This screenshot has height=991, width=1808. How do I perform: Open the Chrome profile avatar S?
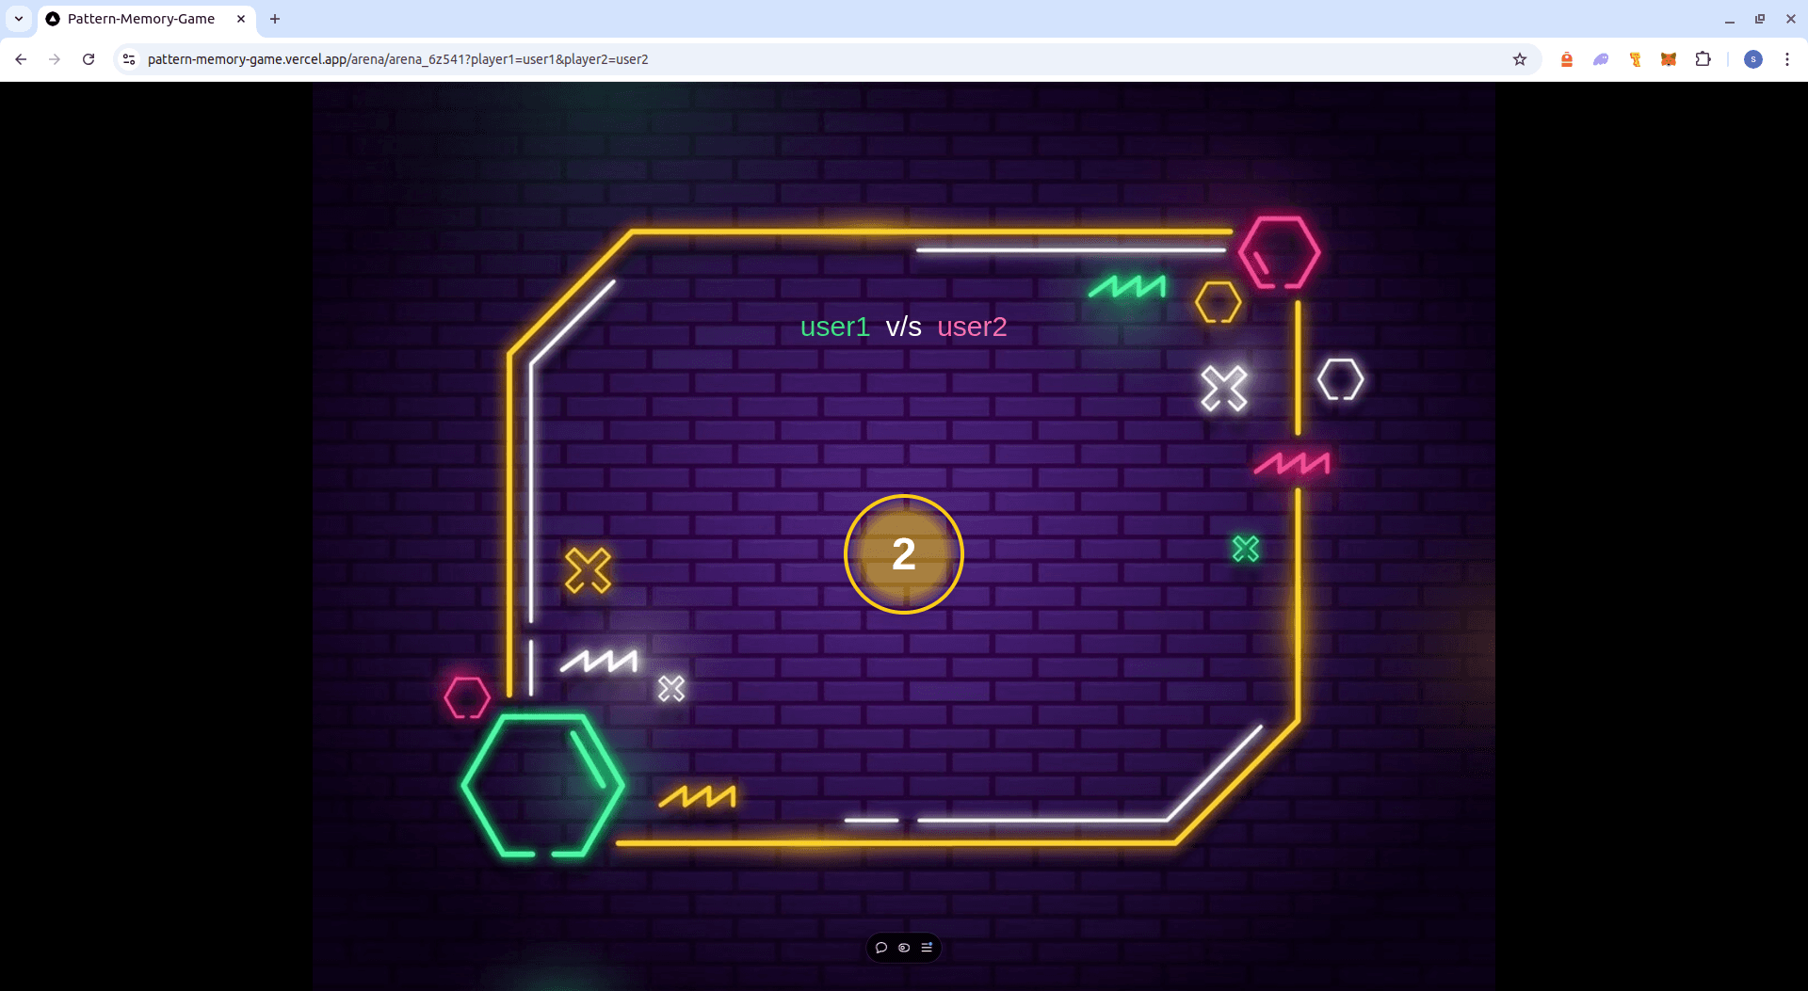coord(1753,59)
